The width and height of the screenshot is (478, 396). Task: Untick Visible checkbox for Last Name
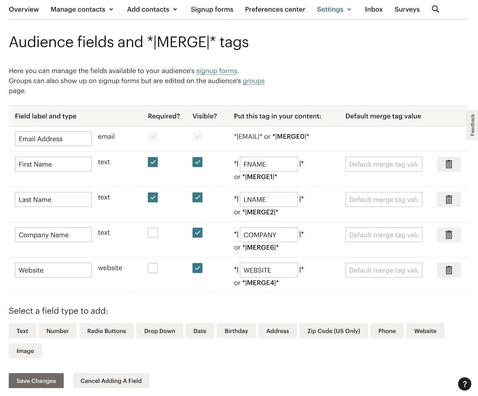click(197, 197)
